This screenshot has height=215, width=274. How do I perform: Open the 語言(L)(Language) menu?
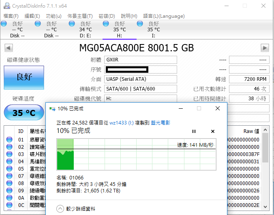pyautogui.click(x=164, y=16)
